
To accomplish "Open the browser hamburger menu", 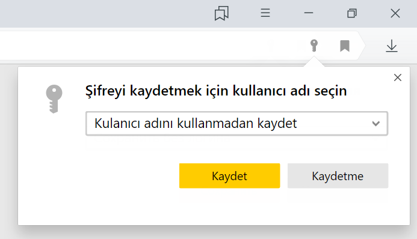I will pyautogui.click(x=265, y=13).
